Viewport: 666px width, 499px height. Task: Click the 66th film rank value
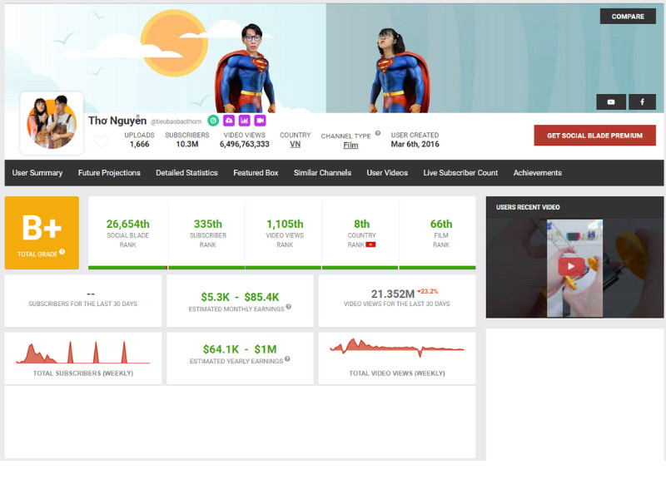point(441,224)
